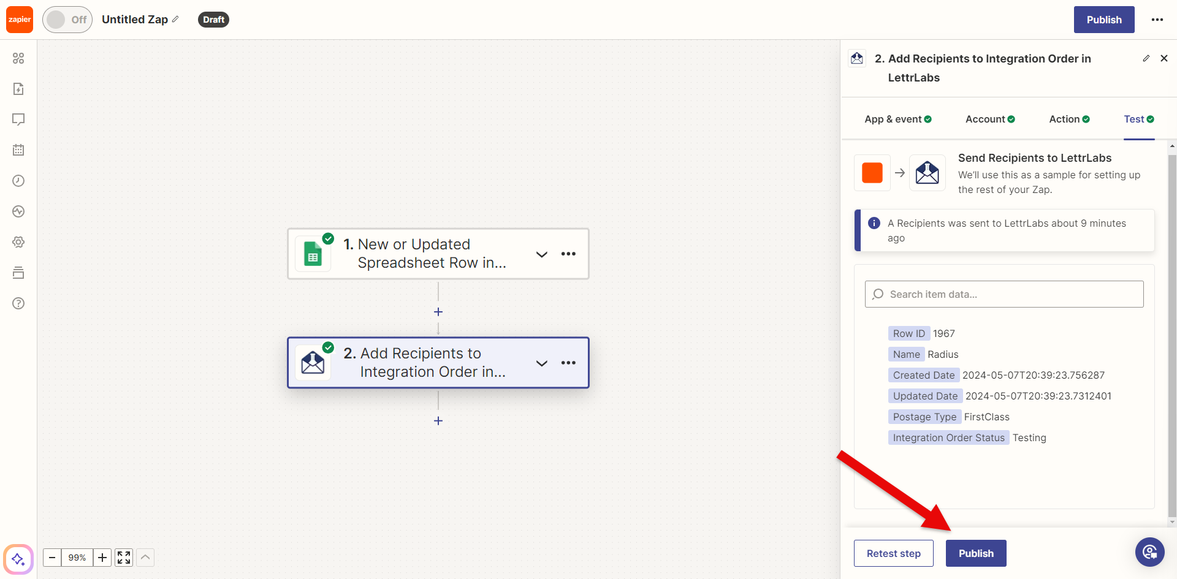Image resolution: width=1177 pixels, height=579 pixels.
Task: Open the support chat bubble icon
Action: 1149,553
